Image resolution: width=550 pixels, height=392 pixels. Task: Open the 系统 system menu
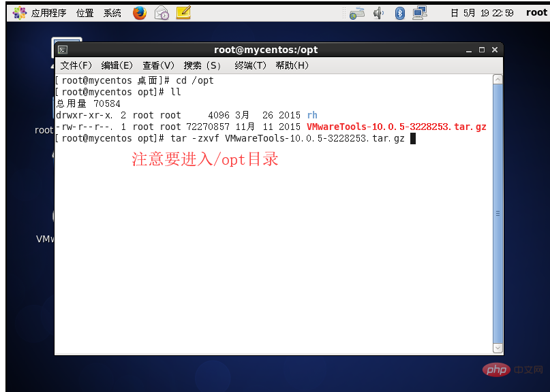click(x=112, y=14)
